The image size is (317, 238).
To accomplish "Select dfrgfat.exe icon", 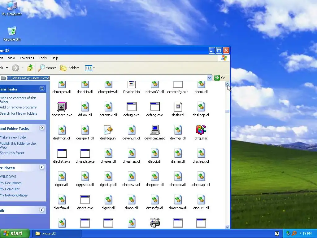I will coord(62,153).
